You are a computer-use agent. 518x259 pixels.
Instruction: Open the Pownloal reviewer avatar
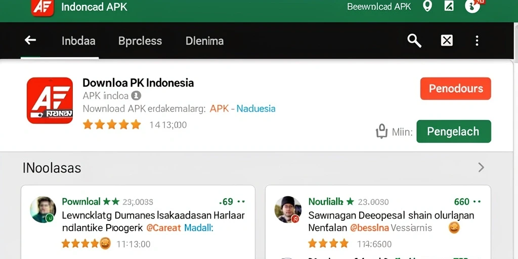tap(42, 209)
